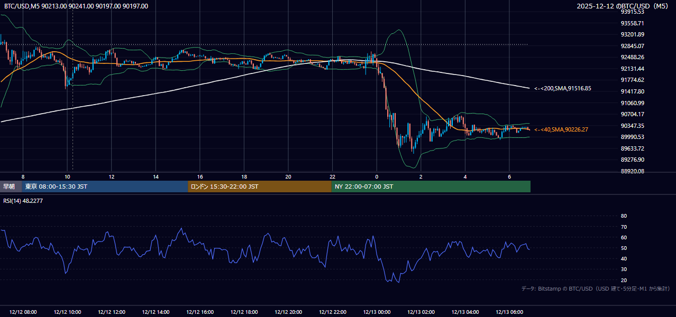Viewport: 676px width, 317px height.
Task: Click the BTC/USD,M5 OHLC header text
Action: (x=76, y=6)
